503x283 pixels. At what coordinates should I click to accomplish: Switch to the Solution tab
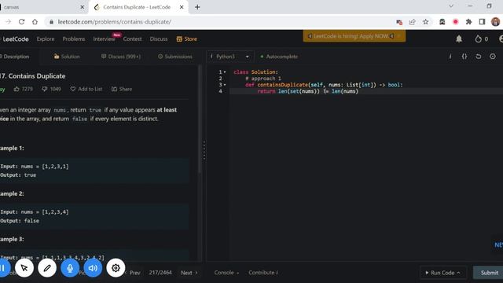point(67,57)
